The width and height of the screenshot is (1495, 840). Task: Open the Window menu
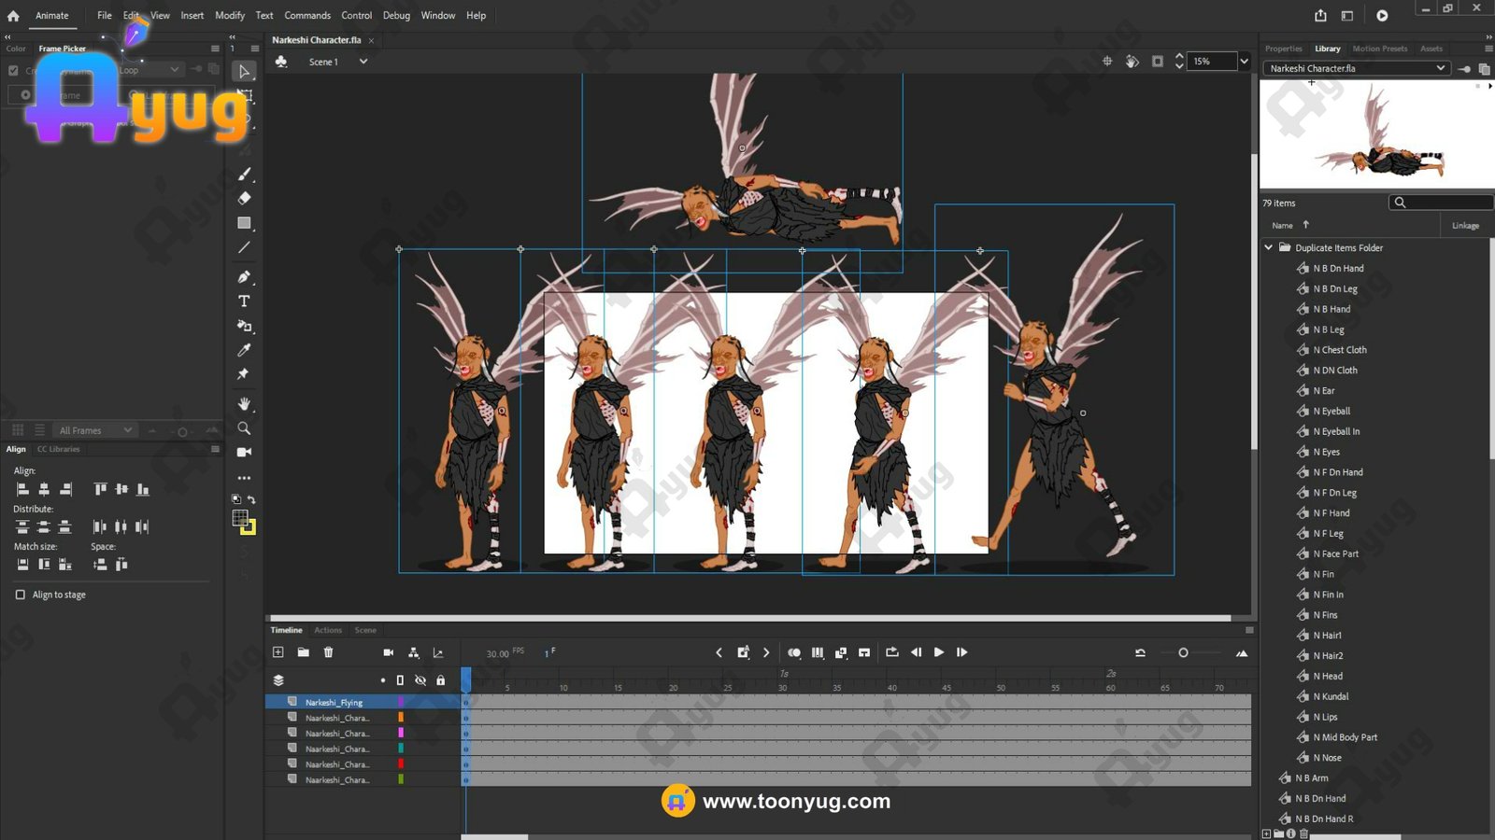[438, 15]
